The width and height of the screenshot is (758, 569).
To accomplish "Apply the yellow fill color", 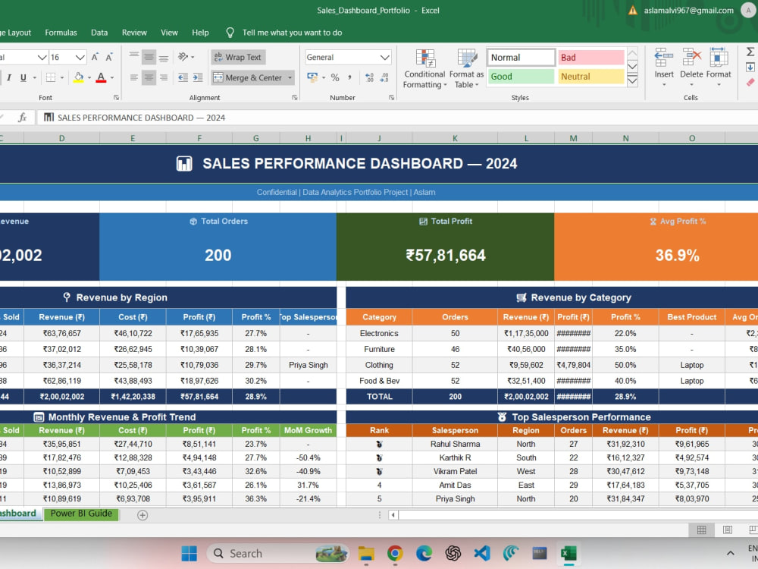I will (78, 77).
